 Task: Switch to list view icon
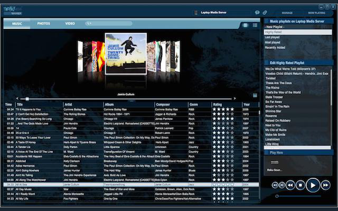tap(255, 25)
